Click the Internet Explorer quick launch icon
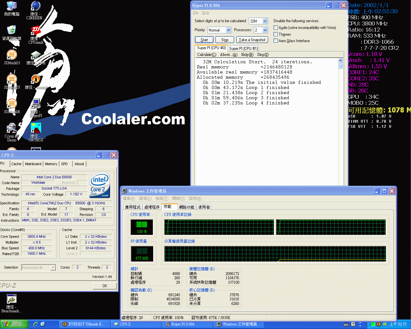 [x=36, y=324]
